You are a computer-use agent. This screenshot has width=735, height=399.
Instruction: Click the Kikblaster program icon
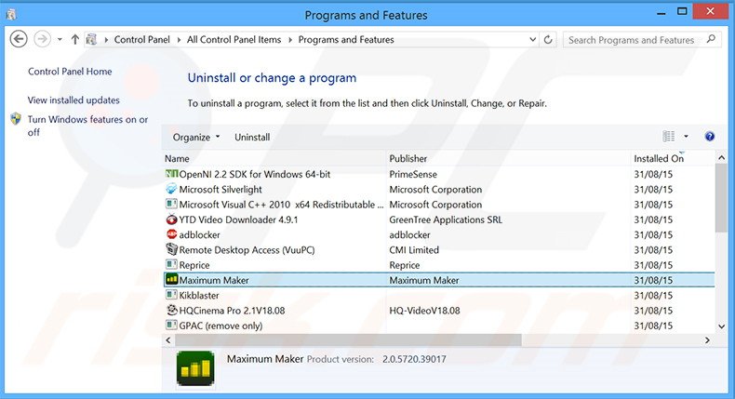point(171,295)
